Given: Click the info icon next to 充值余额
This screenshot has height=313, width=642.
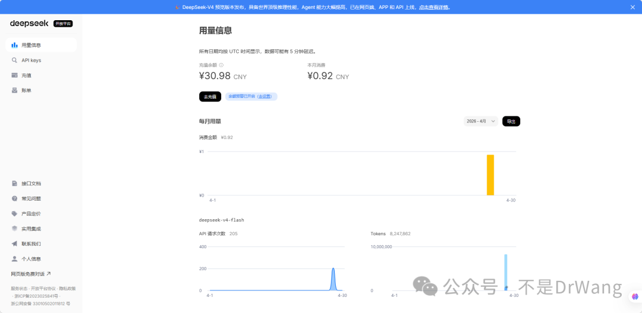Looking at the screenshot, I should [221, 65].
